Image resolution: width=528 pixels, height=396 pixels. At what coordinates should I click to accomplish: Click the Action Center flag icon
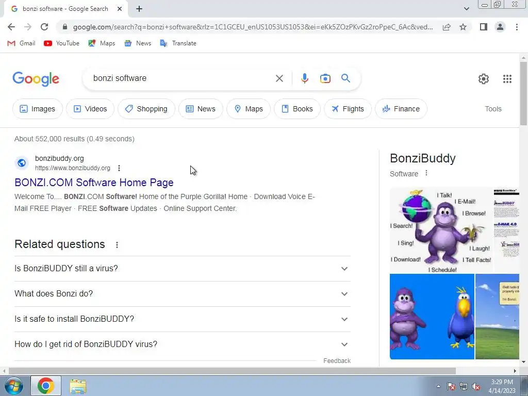(x=451, y=387)
